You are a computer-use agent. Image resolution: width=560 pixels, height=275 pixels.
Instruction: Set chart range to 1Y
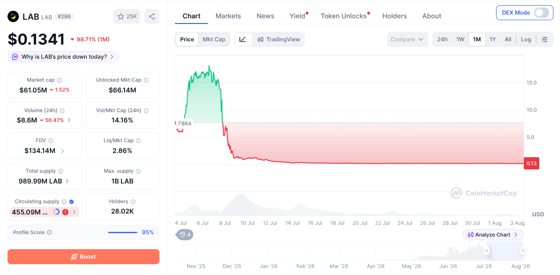[x=492, y=39]
